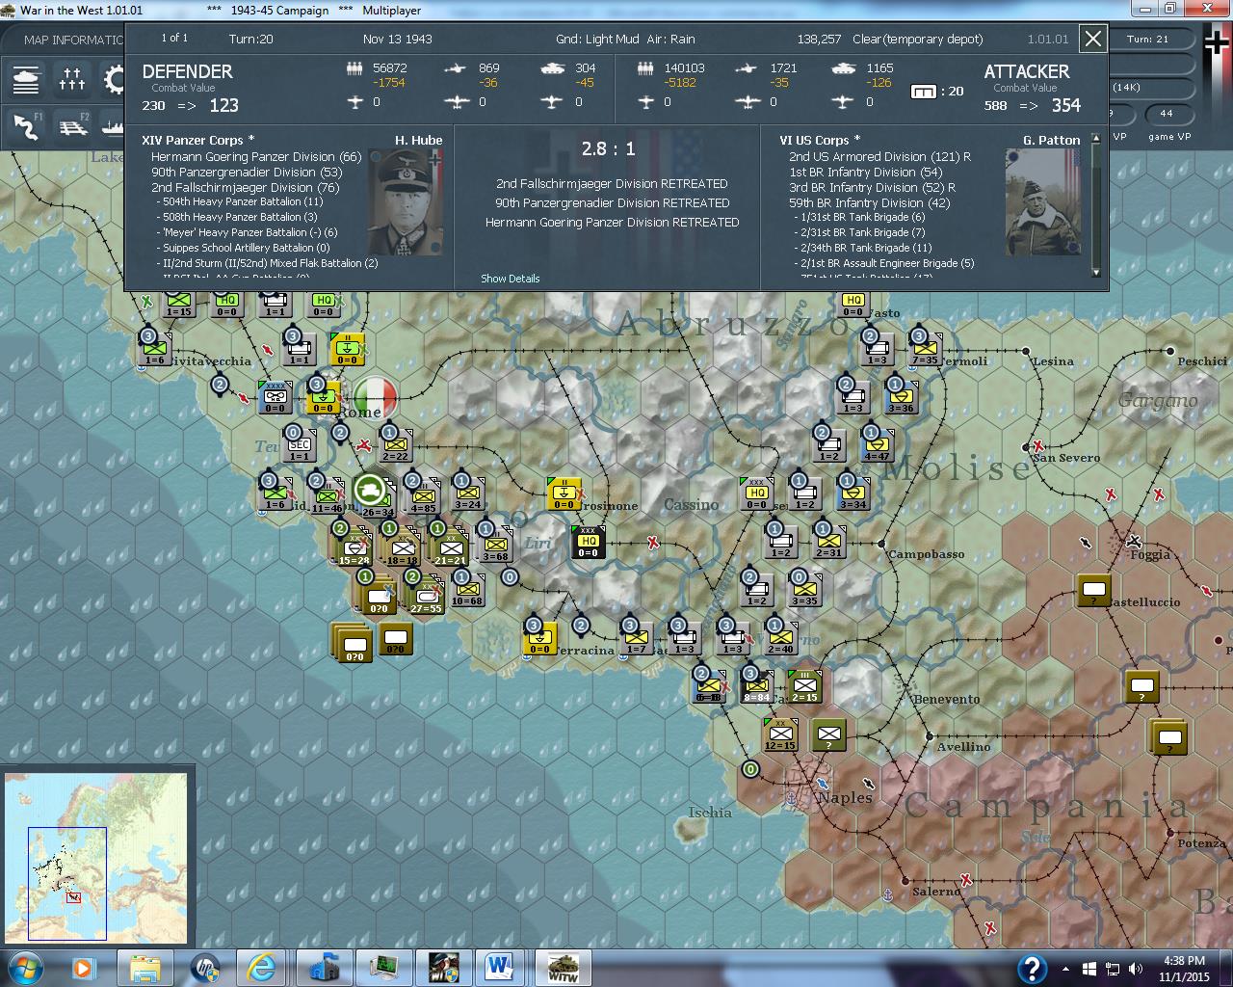Select 504th Heavy Panzer Battalion (11) row

coord(240,202)
